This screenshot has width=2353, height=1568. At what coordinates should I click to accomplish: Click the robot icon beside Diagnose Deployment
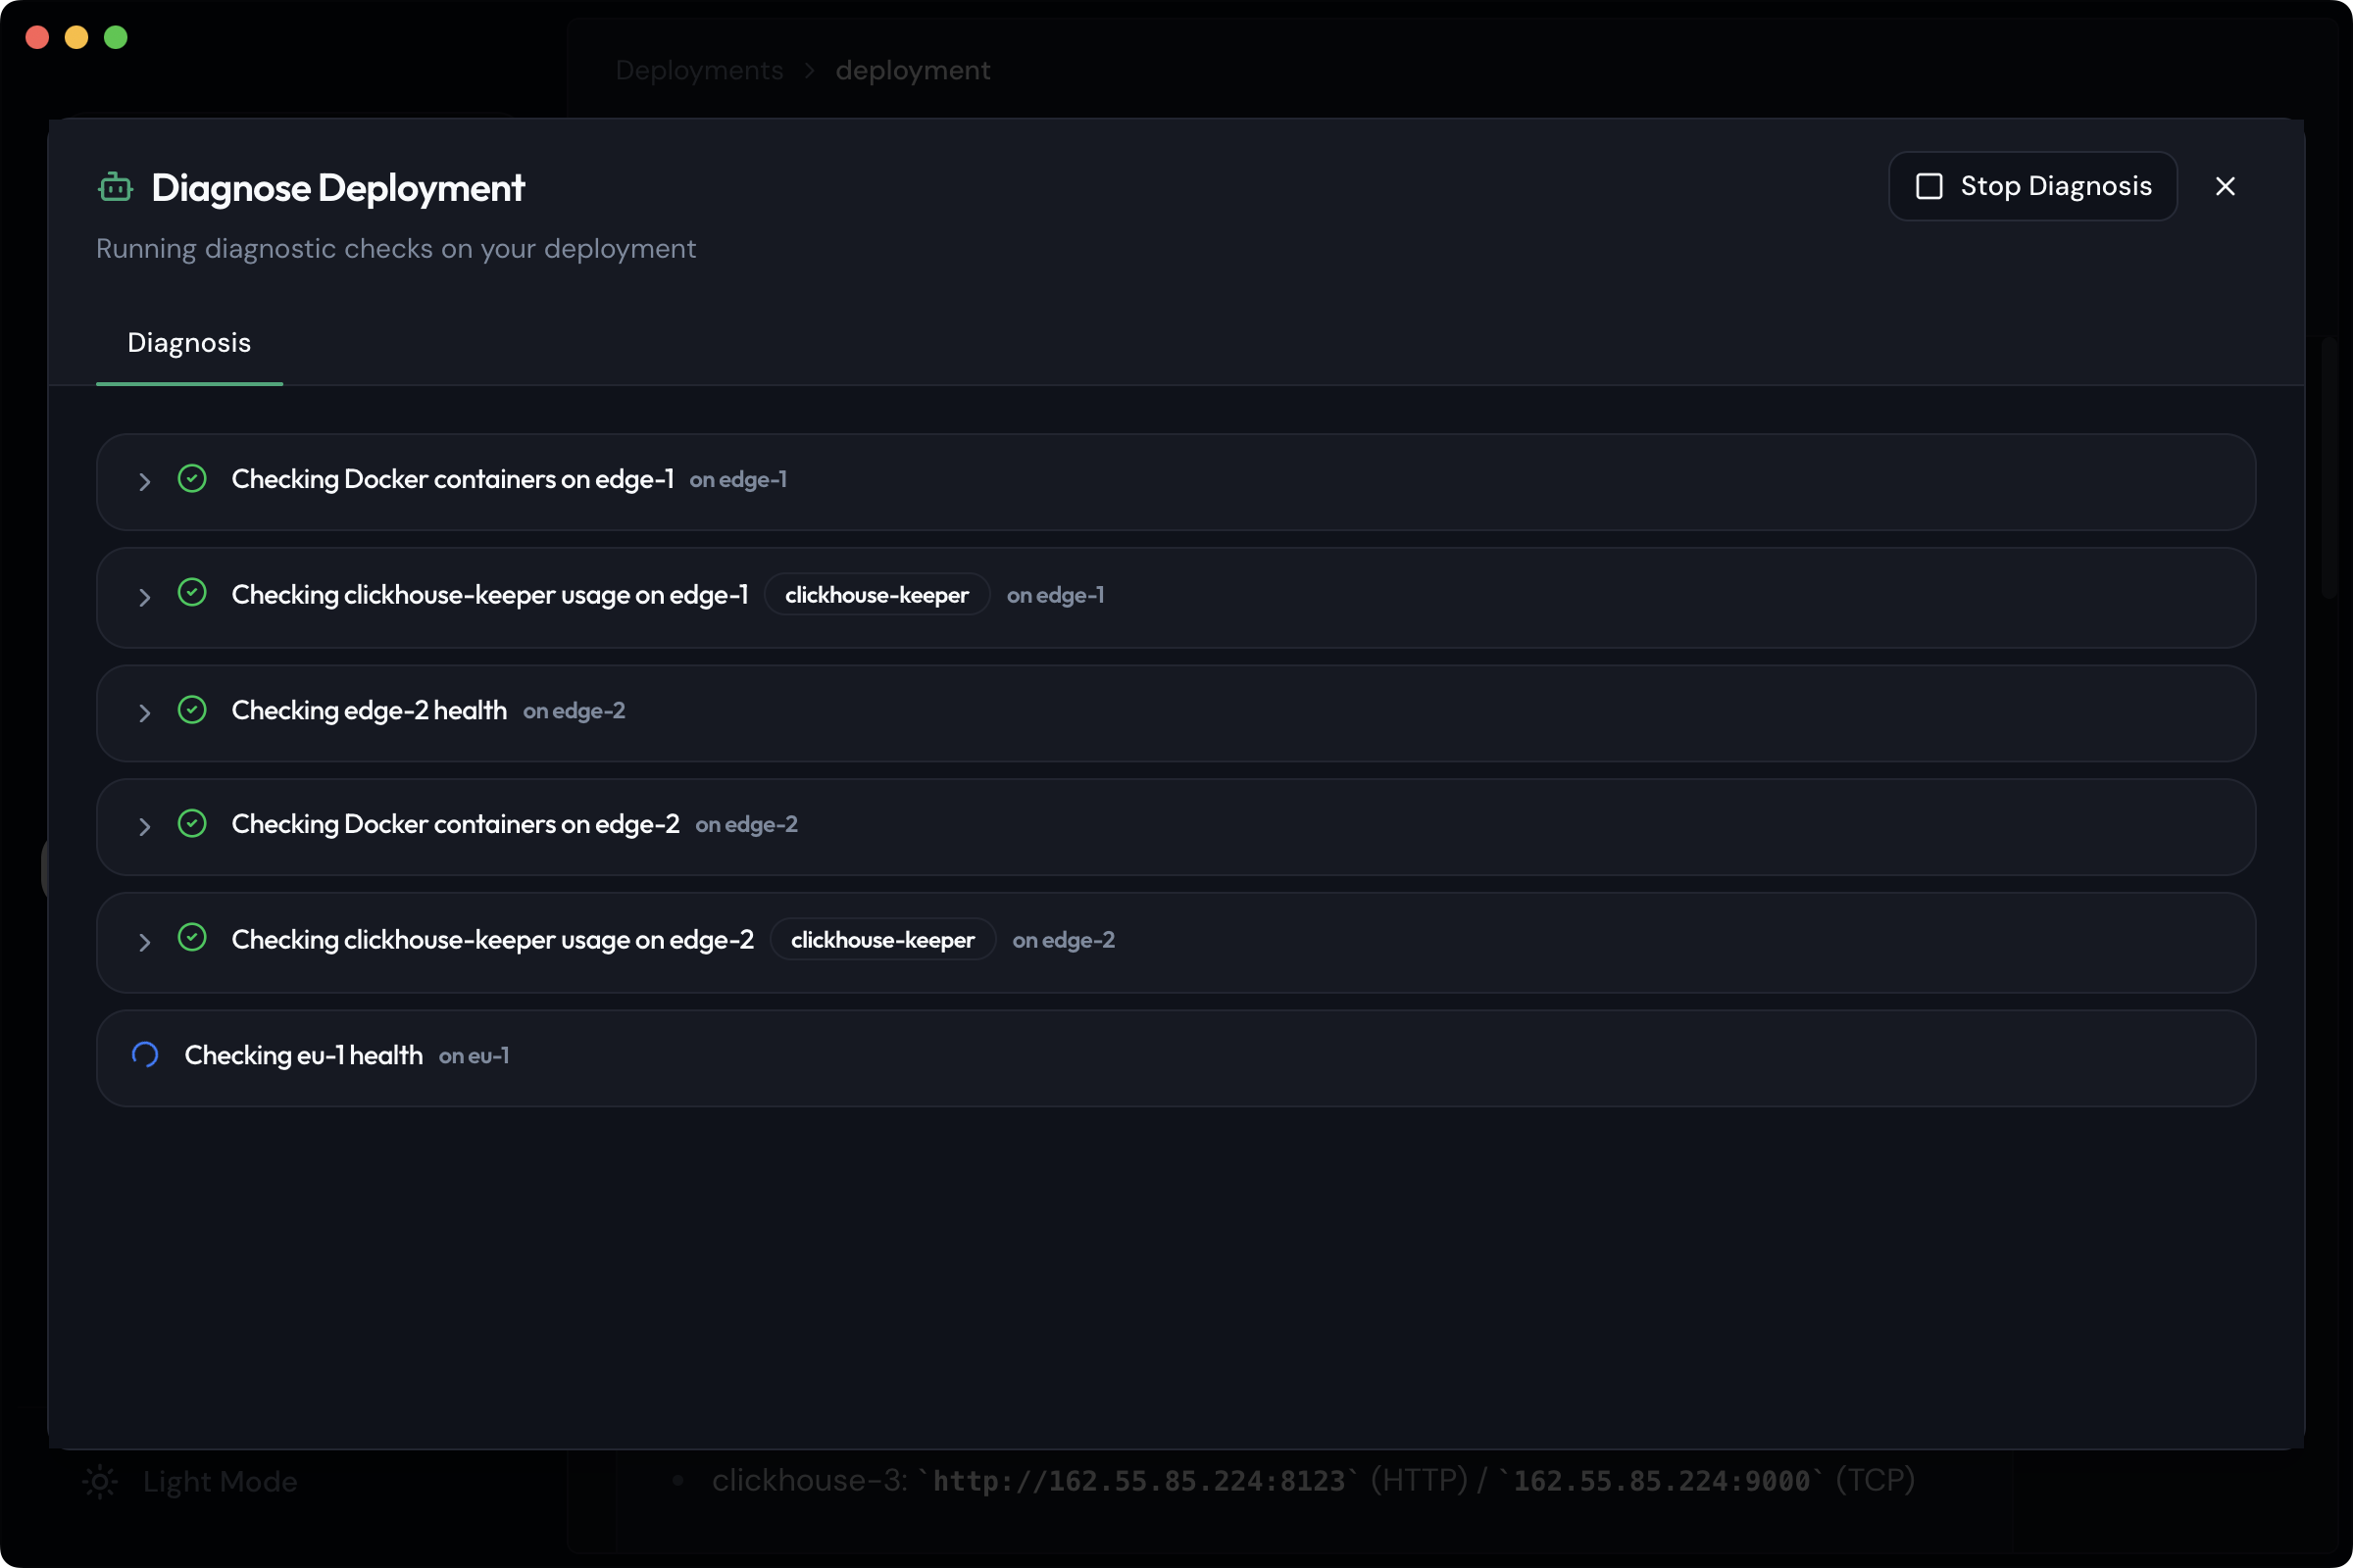[x=116, y=187]
